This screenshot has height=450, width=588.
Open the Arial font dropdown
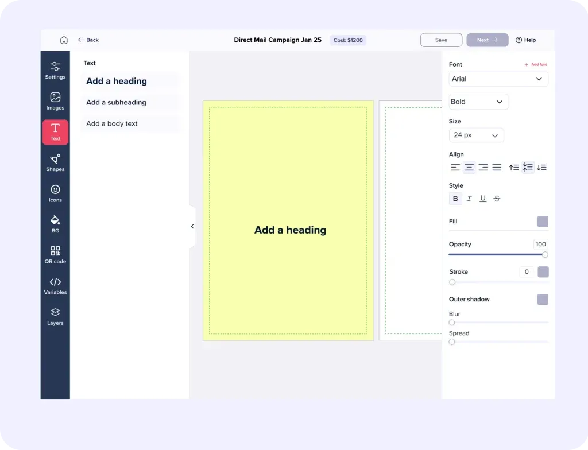498,79
